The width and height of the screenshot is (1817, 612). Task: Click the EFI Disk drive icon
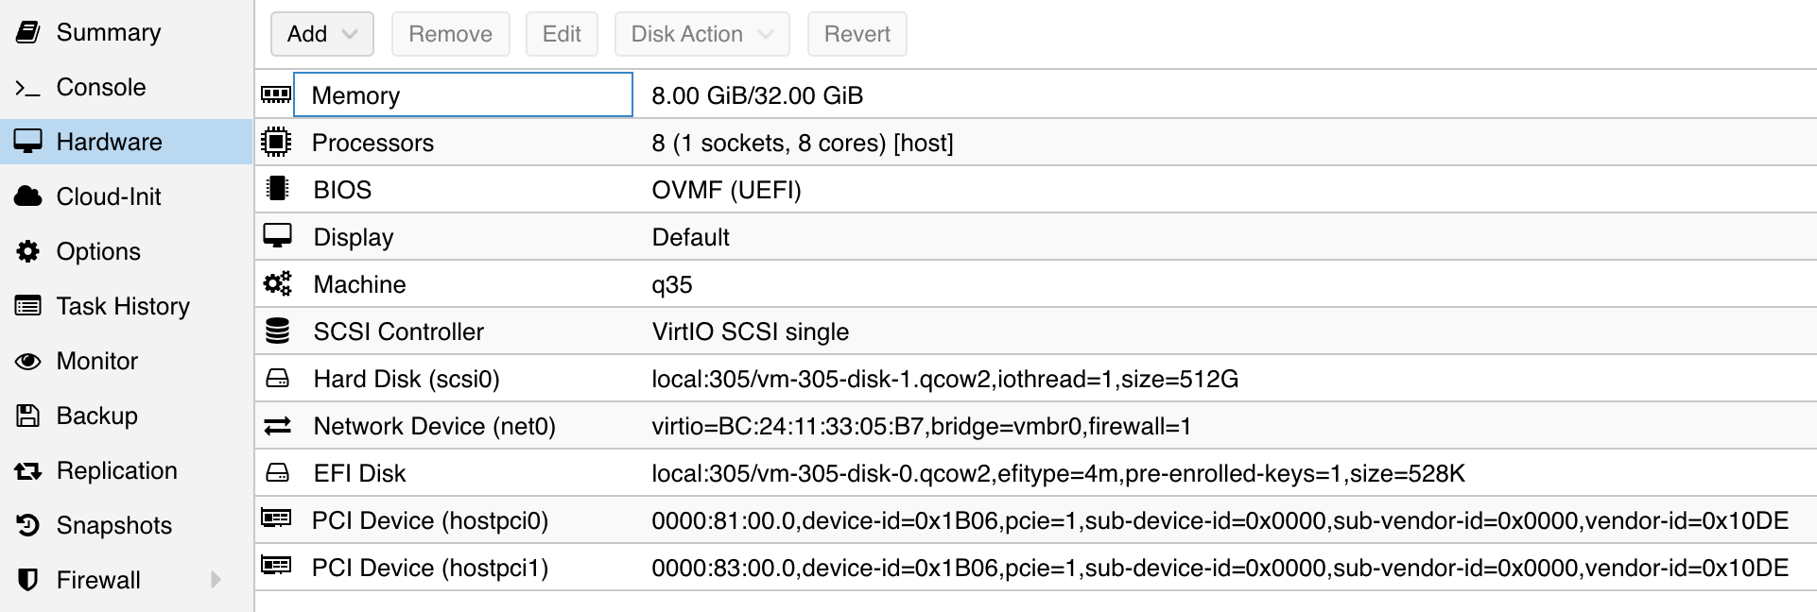pyautogui.click(x=277, y=472)
